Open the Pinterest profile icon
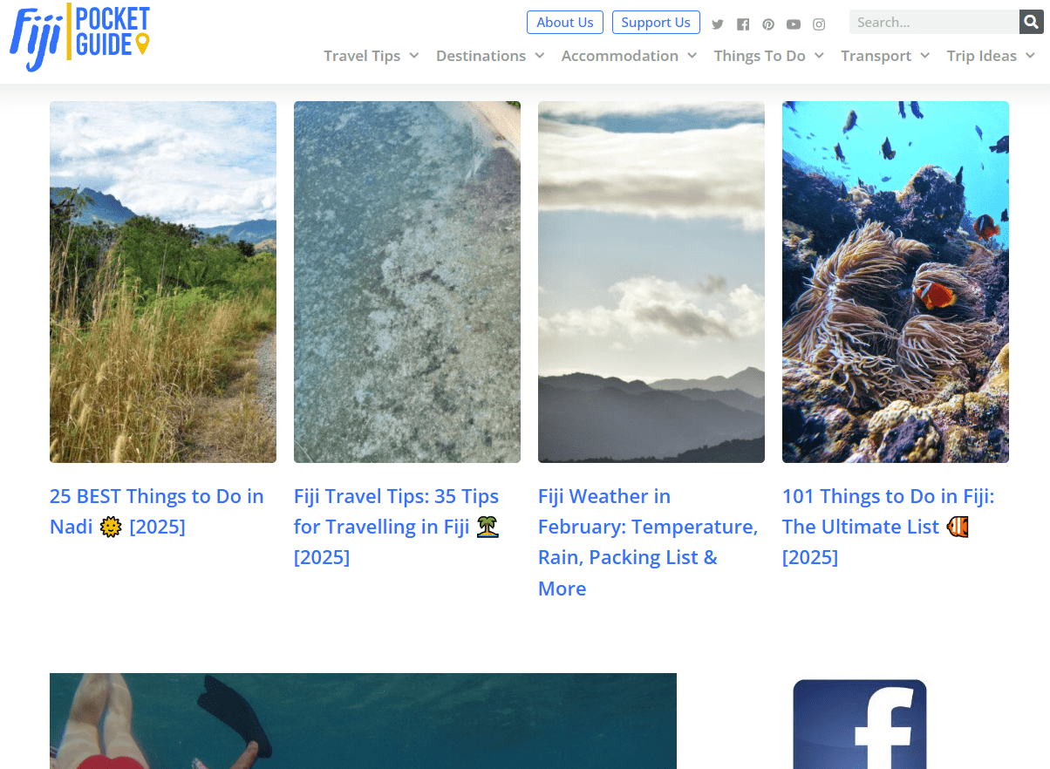Image resolution: width=1050 pixels, height=769 pixels. (x=768, y=24)
